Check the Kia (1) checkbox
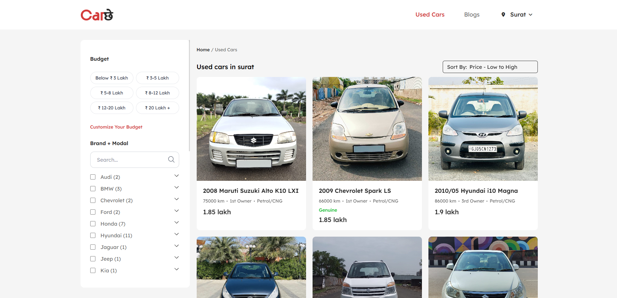Viewport: 617px width, 298px height. (x=93, y=270)
